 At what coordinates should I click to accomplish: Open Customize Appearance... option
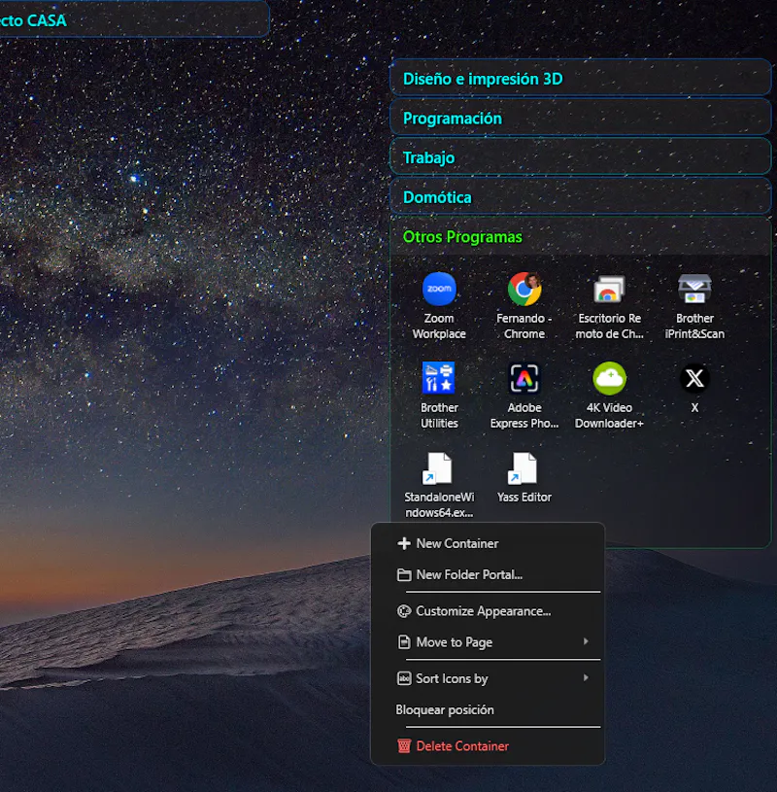488,611
